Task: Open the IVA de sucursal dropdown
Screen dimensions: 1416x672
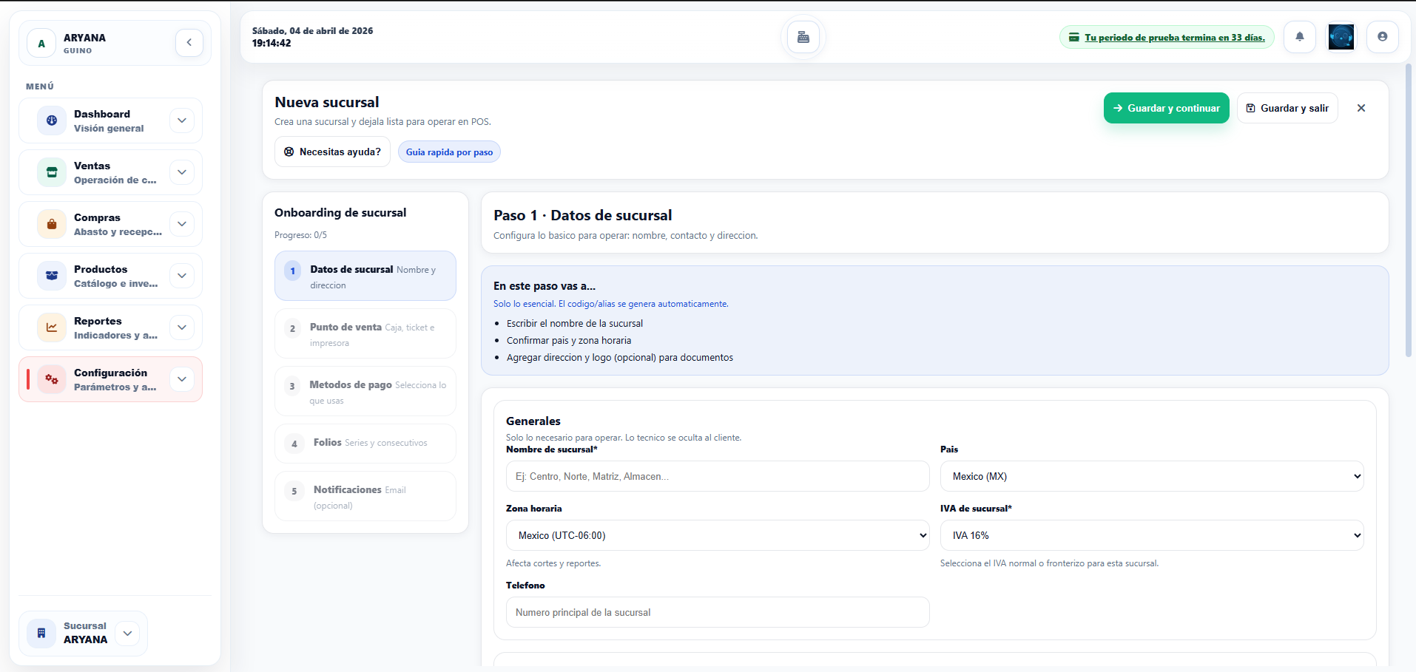Action: coord(1151,535)
